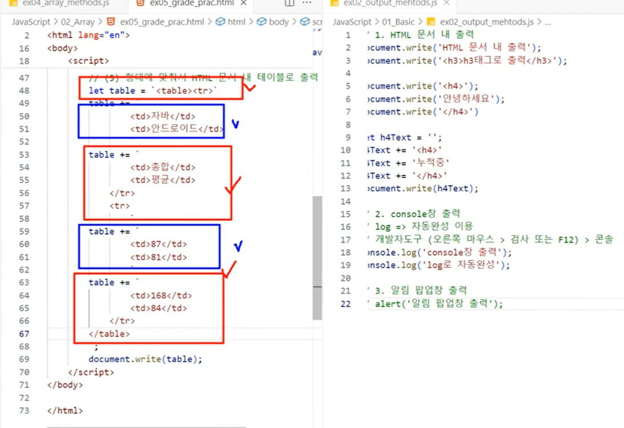The image size is (624, 428).
Task: Click document.write(table); on line 69
Action: (145, 359)
